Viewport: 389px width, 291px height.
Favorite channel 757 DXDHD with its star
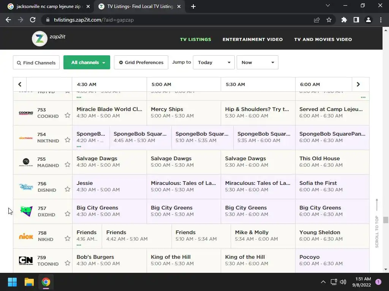tap(68, 214)
